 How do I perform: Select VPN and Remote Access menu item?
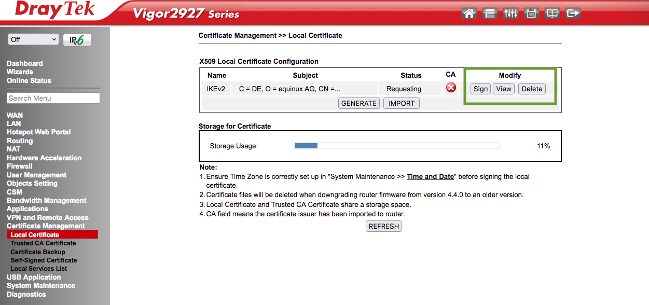pyautogui.click(x=47, y=217)
